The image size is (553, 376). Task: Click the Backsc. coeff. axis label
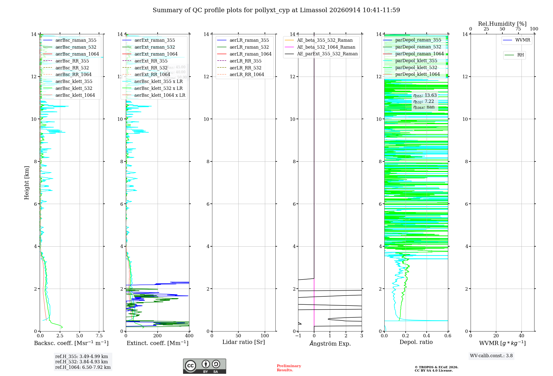click(x=71, y=343)
